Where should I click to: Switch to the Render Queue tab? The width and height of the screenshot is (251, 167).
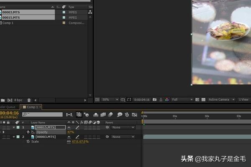(8, 107)
